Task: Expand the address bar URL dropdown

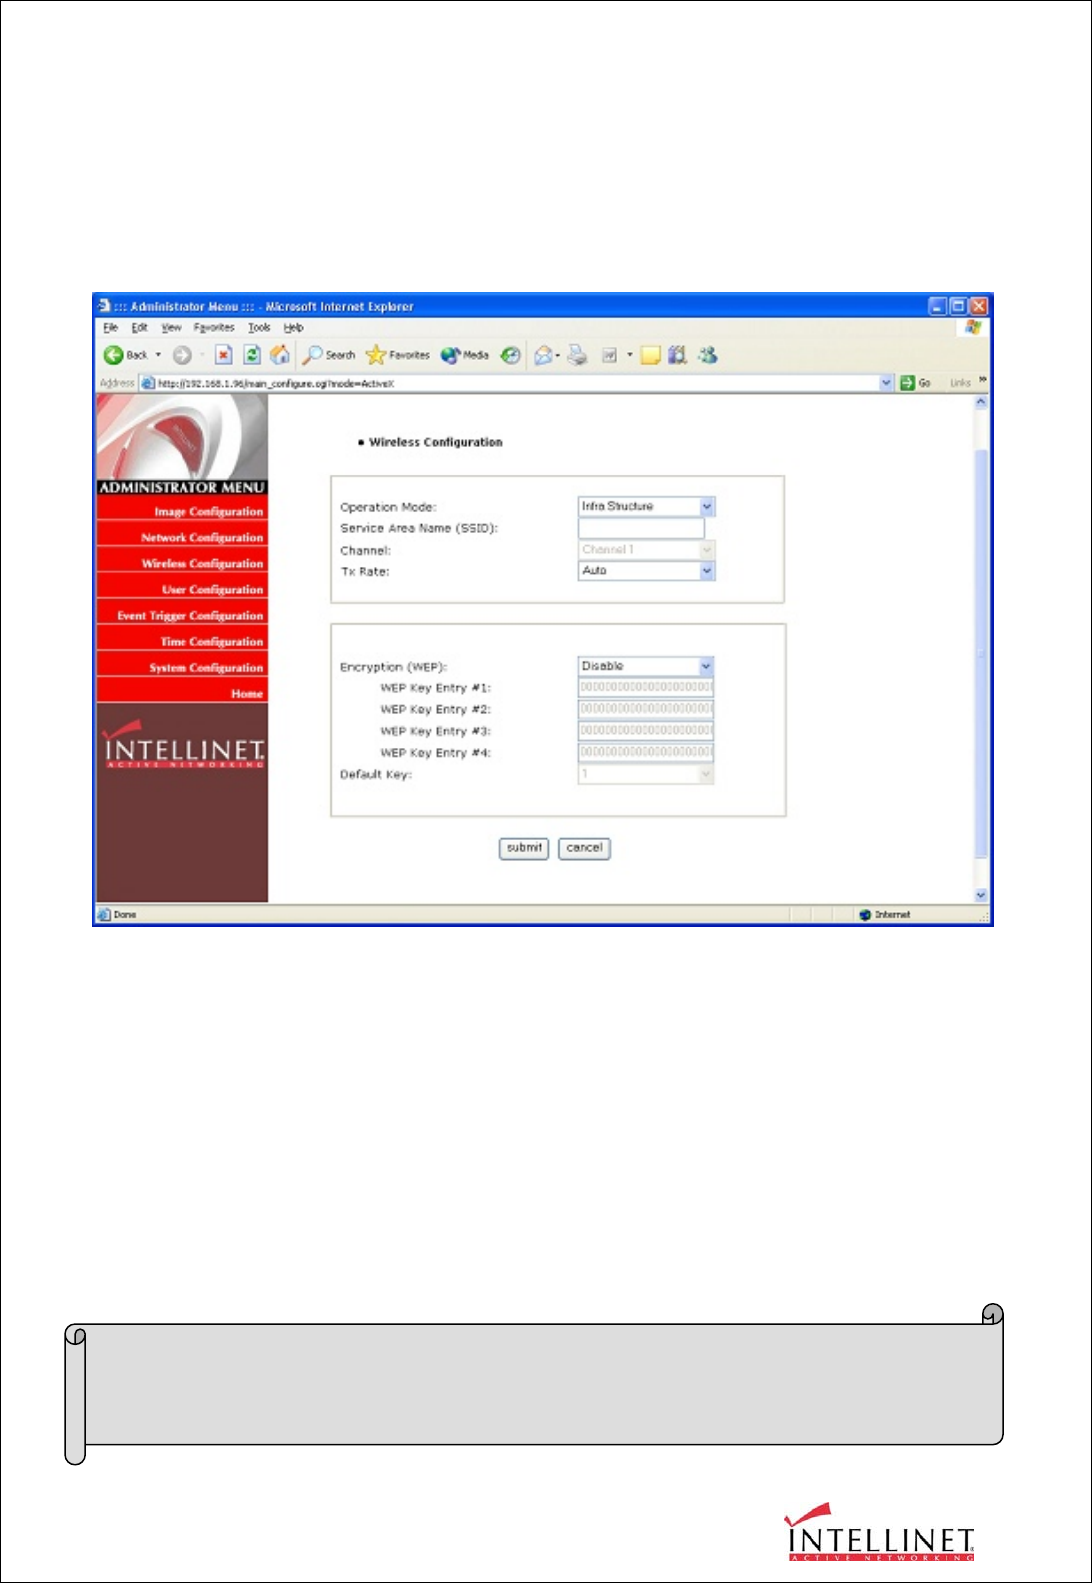Action: coord(886,383)
